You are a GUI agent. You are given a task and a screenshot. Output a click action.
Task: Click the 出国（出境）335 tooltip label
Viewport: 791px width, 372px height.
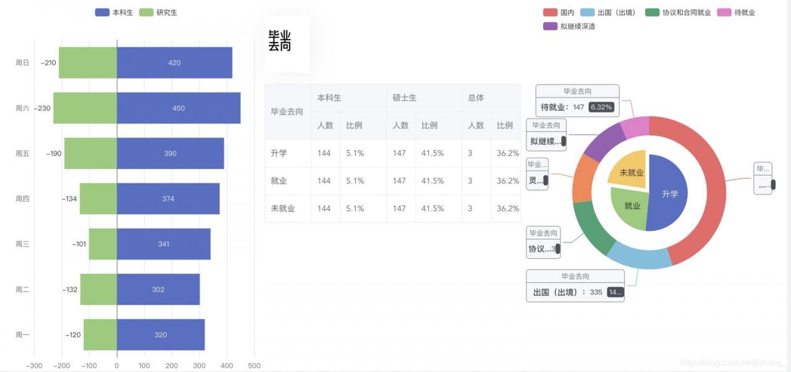point(575,292)
